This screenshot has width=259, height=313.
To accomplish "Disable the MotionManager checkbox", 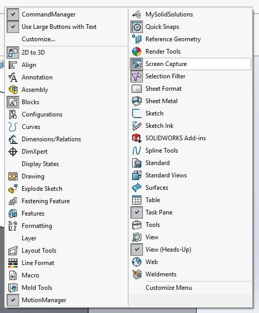I will point(13,300).
